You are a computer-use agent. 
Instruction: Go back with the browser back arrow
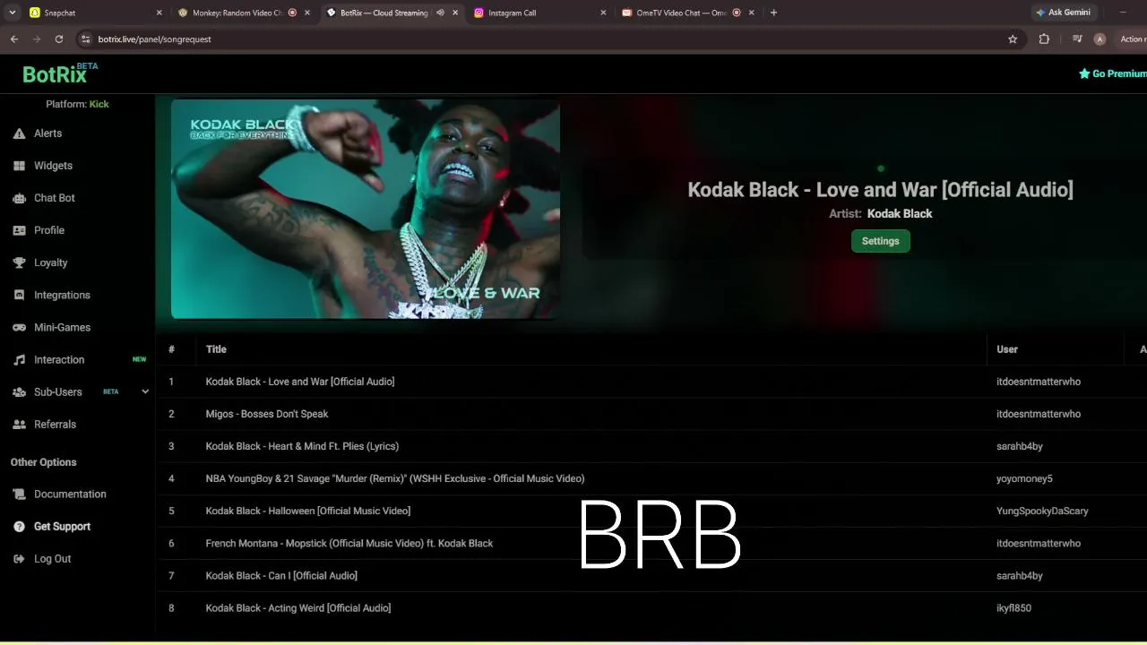pos(14,39)
